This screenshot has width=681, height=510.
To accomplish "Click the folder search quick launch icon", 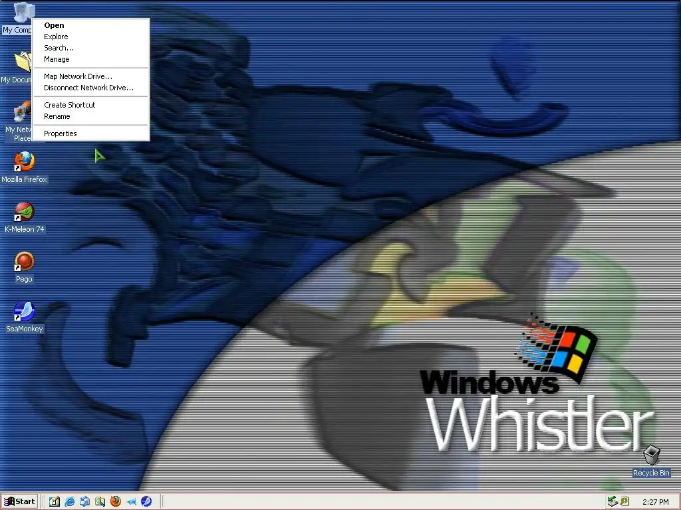I will point(100,502).
